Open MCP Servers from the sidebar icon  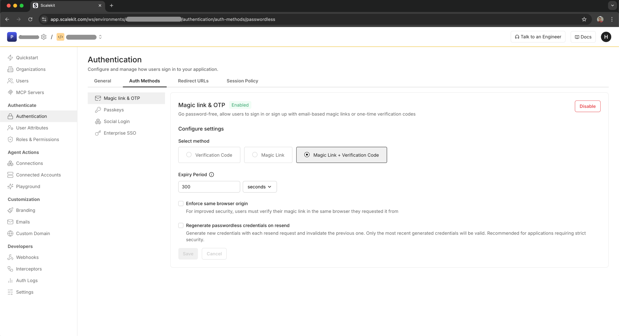[x=10, y=92]
